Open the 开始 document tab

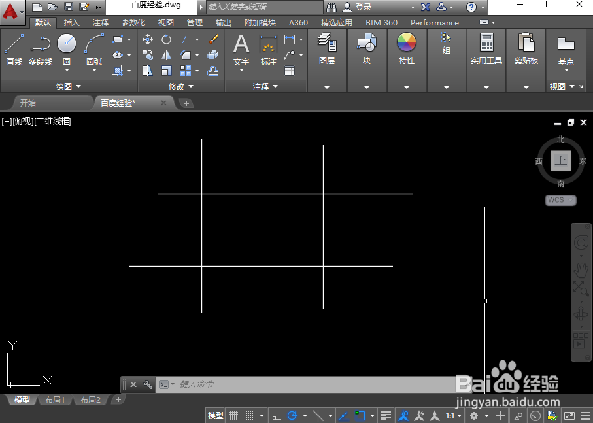pos(28,103)
